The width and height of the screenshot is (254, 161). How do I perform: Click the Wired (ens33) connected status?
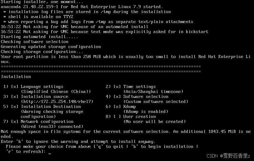point(52,127)
